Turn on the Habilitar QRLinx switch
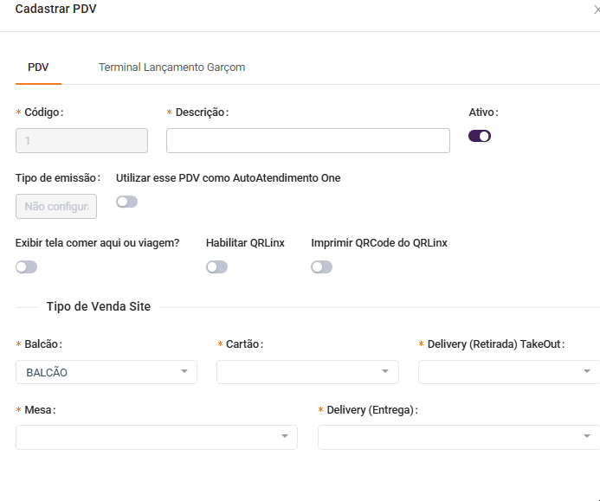 pyautogui.click(x=216, y=267)
